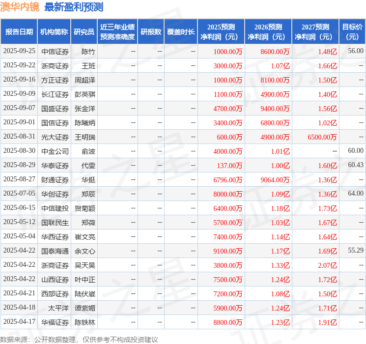Click analyst name 陈竹
Image resolution: width=366 pixels, height=344 pixels.
point(88,52)
